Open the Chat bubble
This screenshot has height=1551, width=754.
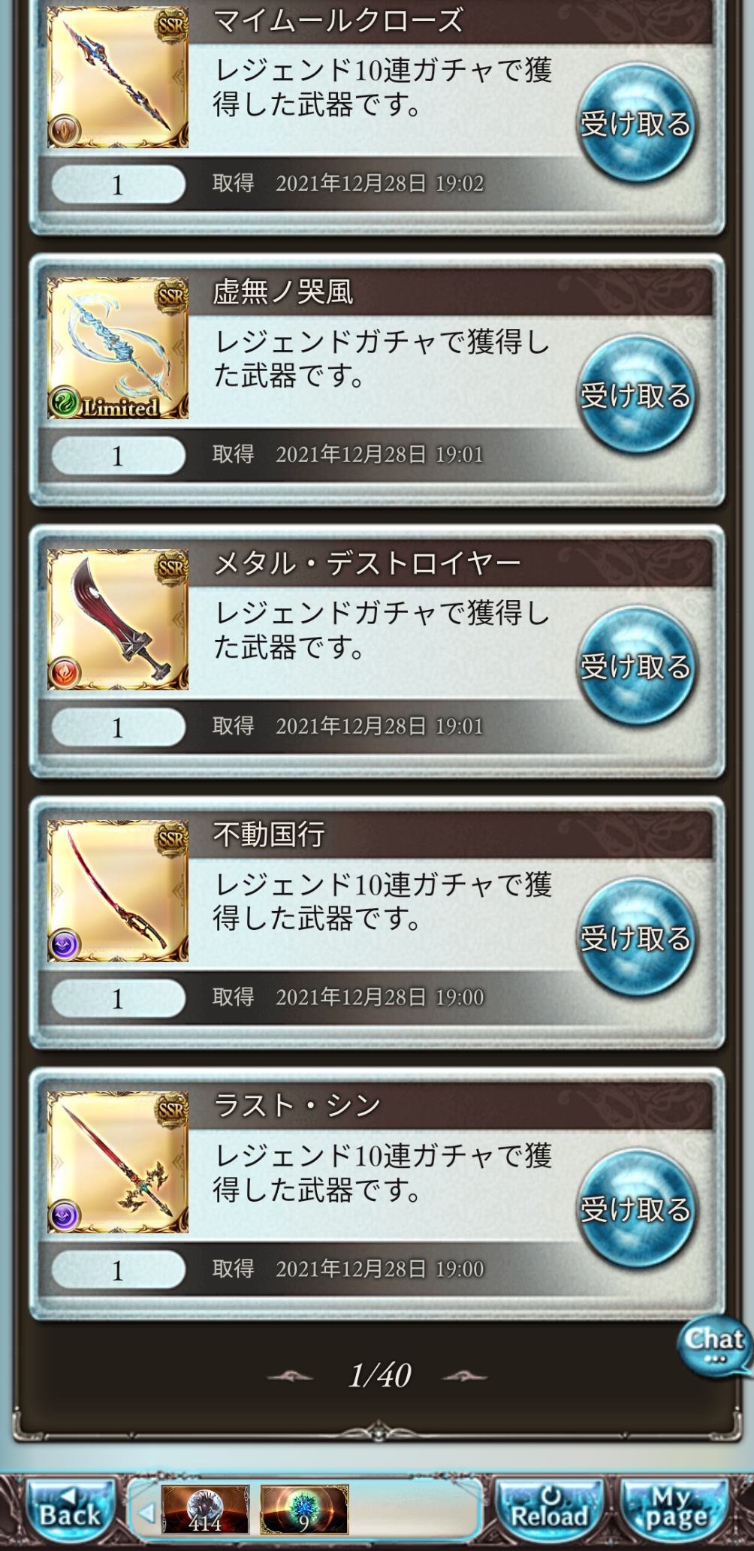pyautogui.click(x=714, y=1346)
